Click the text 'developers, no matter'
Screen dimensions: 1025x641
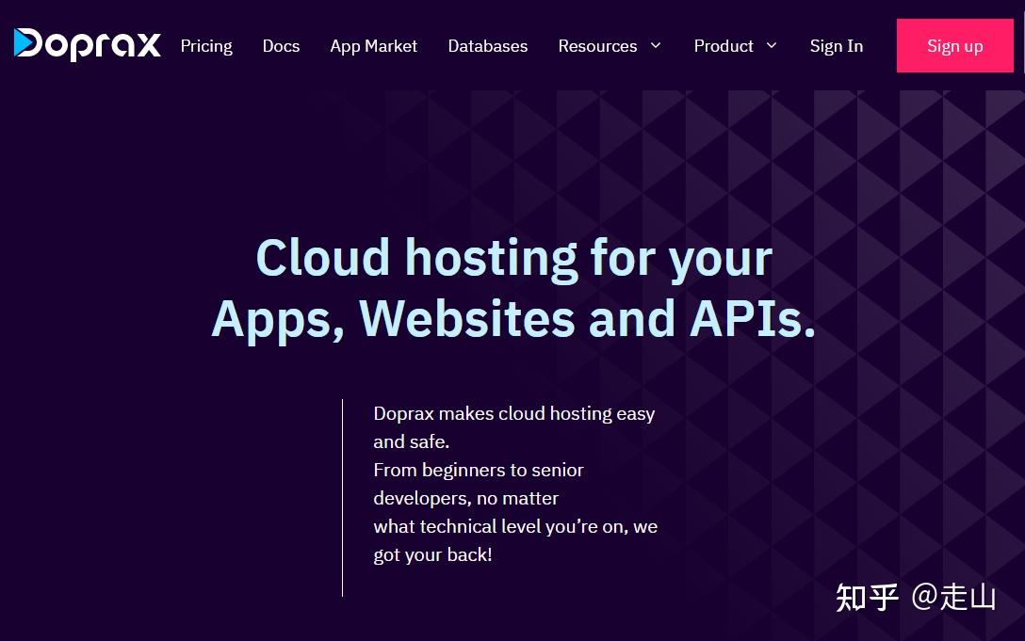466,499
